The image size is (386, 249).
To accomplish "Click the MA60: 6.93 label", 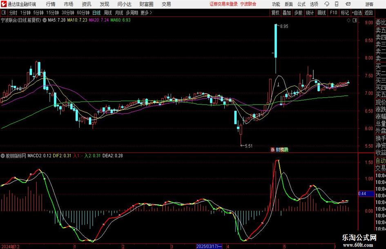I will (x=120, y=20).
